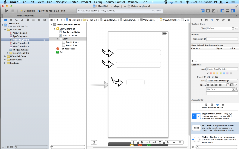The width and height of the screenshot is (239, 149).
Task: Click the Restoration ID field
Action: coord(222,39)
